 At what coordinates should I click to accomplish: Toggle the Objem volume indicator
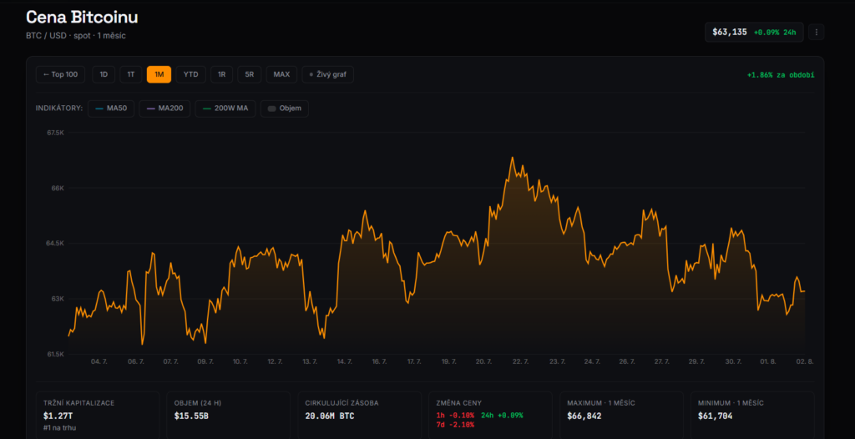285,108
